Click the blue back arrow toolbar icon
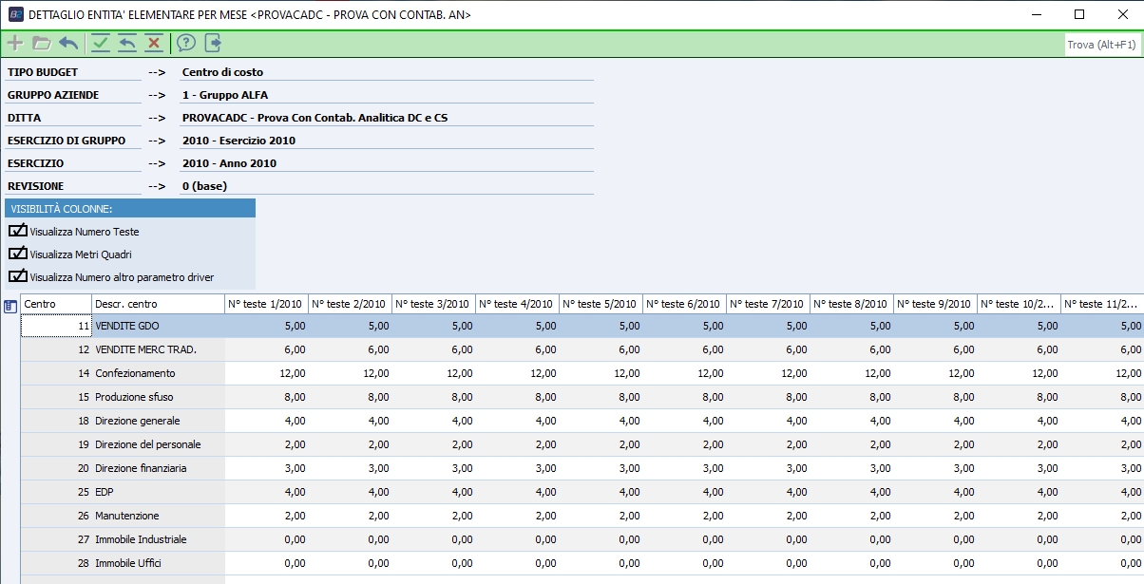Image resolution: width=1144 pixels, height=584 pixels. click(x=68, y=43)
